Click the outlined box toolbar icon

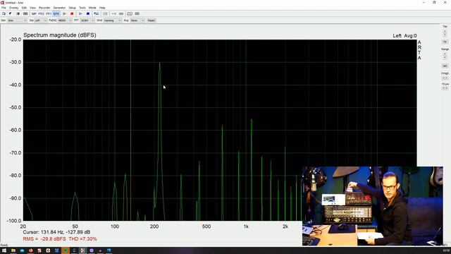coord(130,14)
